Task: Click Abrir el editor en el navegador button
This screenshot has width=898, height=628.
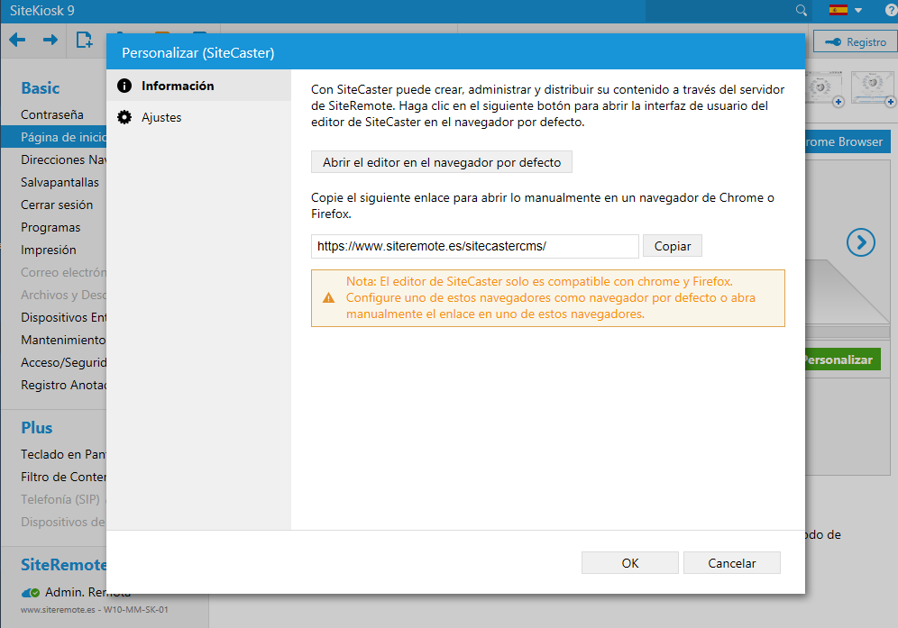Action: (442, 163)
